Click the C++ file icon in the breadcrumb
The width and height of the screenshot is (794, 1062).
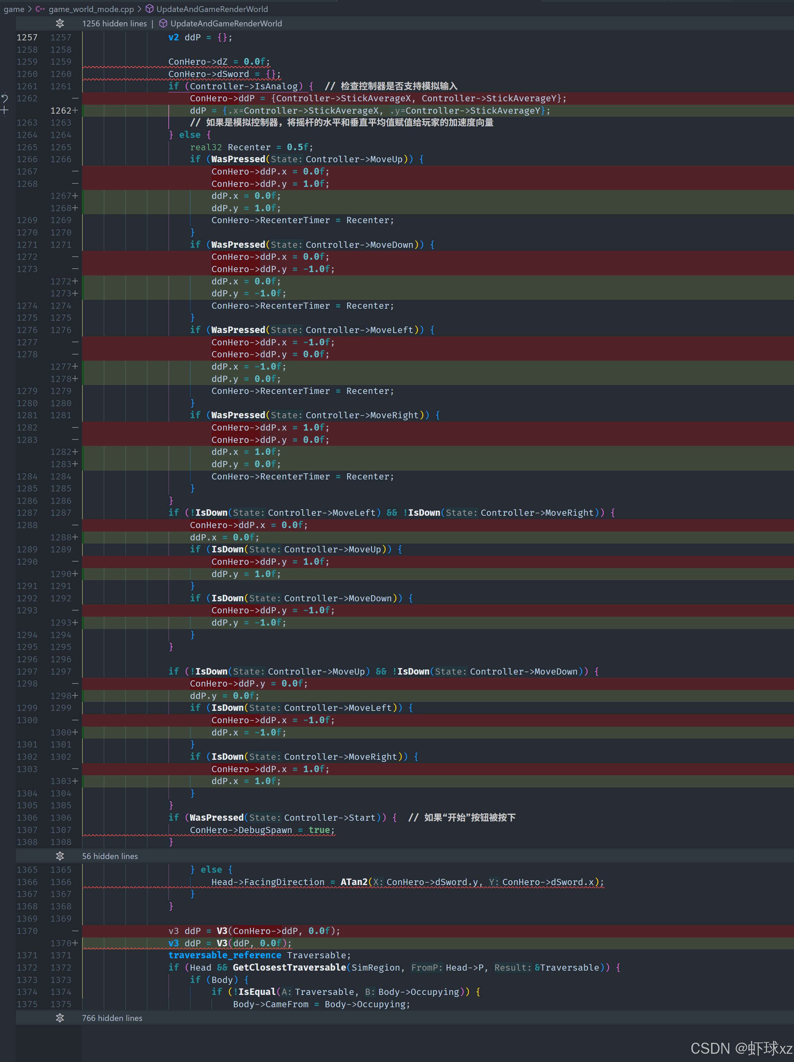[40, 9]
